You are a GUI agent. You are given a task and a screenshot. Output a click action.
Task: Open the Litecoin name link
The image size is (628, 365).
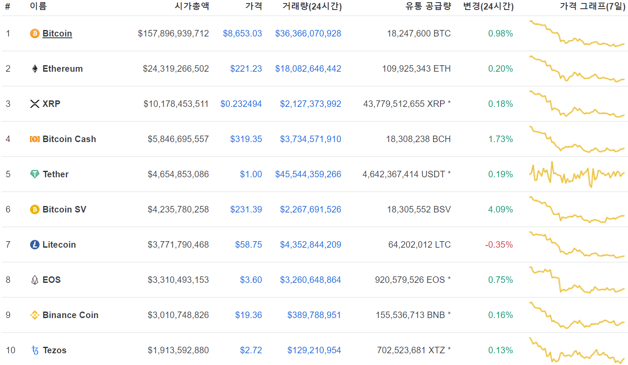(59, 245)
